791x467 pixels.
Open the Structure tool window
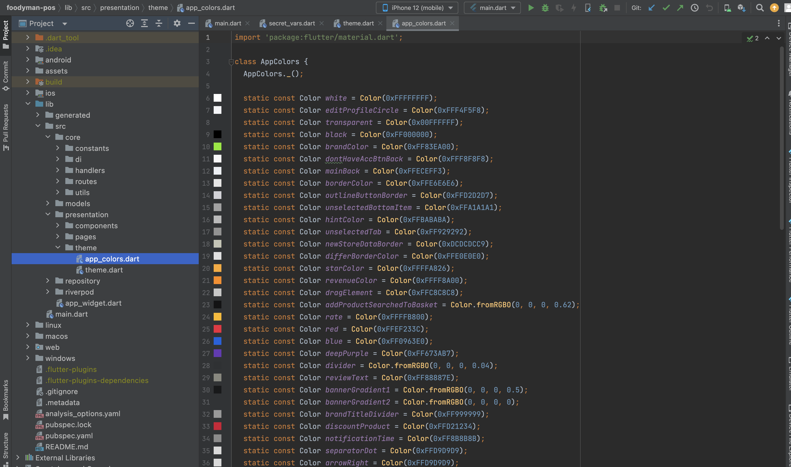coord(6,449)
